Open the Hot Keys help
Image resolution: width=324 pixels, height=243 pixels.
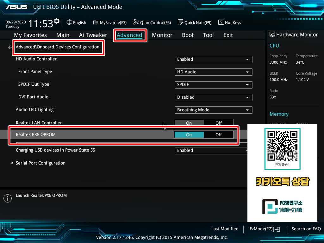230,22
